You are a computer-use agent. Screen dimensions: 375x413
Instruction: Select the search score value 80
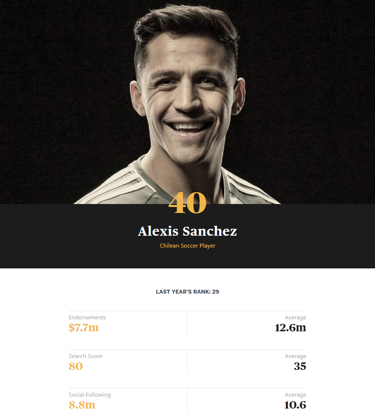76,366
